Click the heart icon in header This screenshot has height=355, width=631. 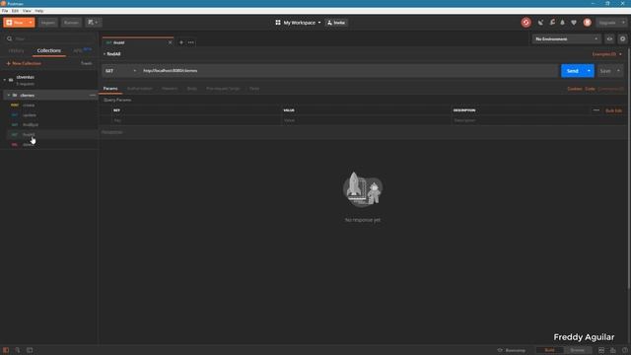click(x=574, y=23)
